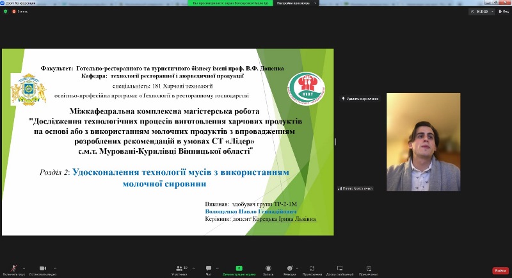Screen dimensions: 512x278
Task: Select the speaker's video thumbnail
Action: coord(423,142)
